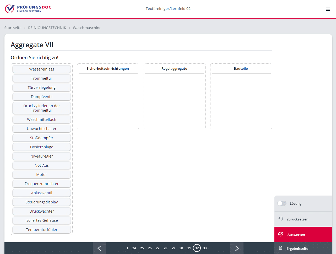Select current page 32 in pagination
The width and height of the screenshot is (336, 254).
(197, 248)
